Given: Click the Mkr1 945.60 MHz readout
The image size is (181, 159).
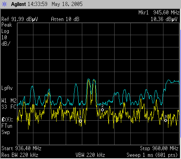Looking at the screenshot, I should 159,13.
